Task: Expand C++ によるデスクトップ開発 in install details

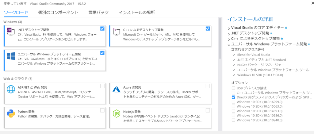Action: click(229, 39)
